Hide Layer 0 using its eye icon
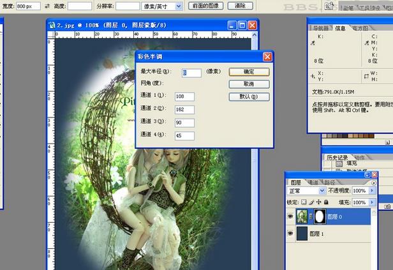 (290, 216)
